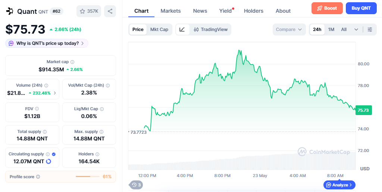Open chart settings sliders icon
382x192 pixels.
pyautogui.click(x=370, y=30)
